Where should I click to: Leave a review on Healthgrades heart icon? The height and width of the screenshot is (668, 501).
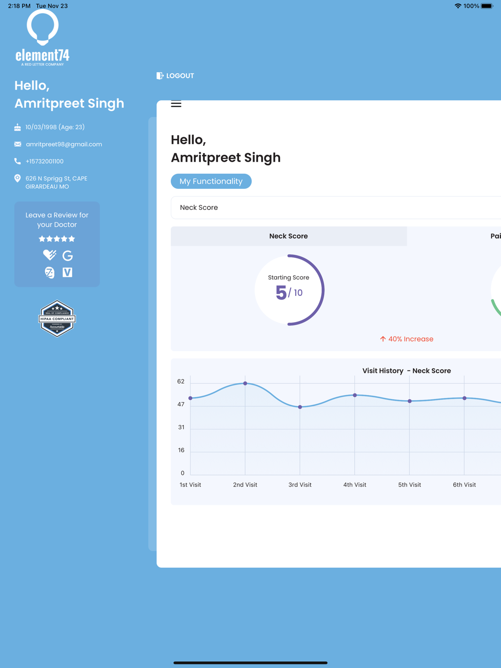[x=49, y=255]
